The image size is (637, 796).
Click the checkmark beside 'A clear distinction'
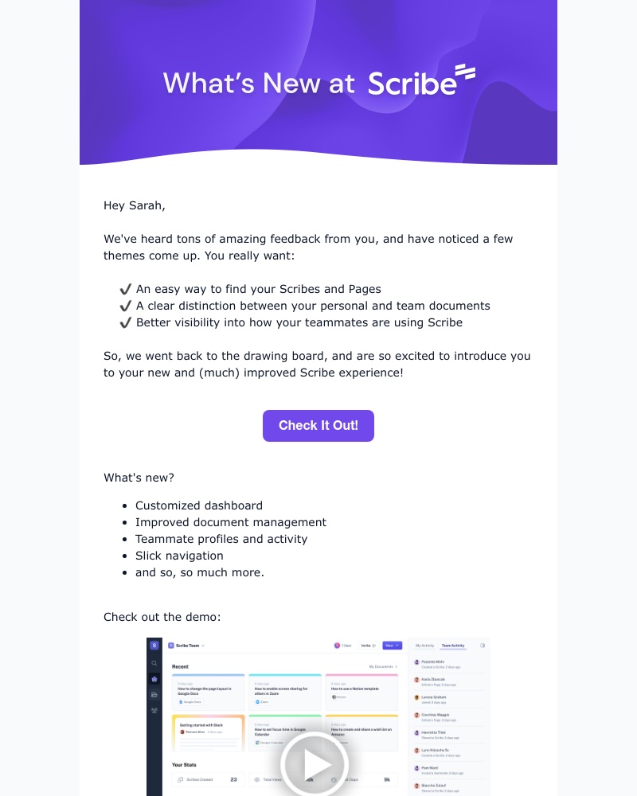(125, 305)
